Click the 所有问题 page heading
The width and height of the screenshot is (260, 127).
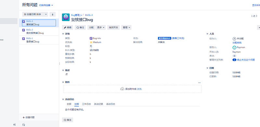(30, 5)
